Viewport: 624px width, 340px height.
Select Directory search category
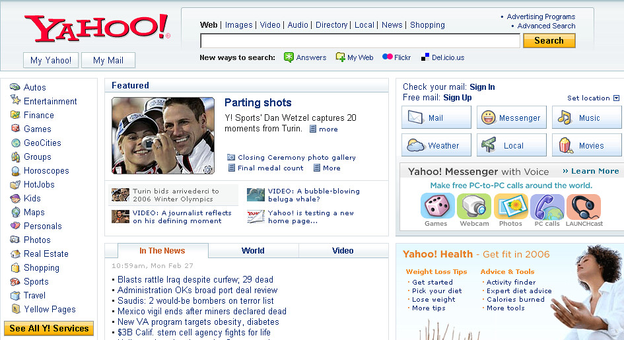coord(331,24)
